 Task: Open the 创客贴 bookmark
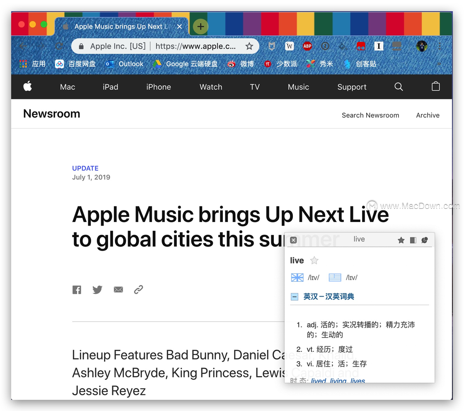tap(360, 64)
